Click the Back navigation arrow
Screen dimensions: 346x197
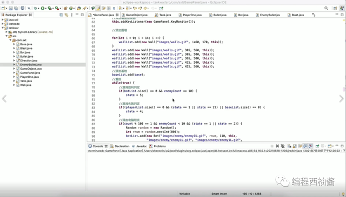click(x=145, y=9)
